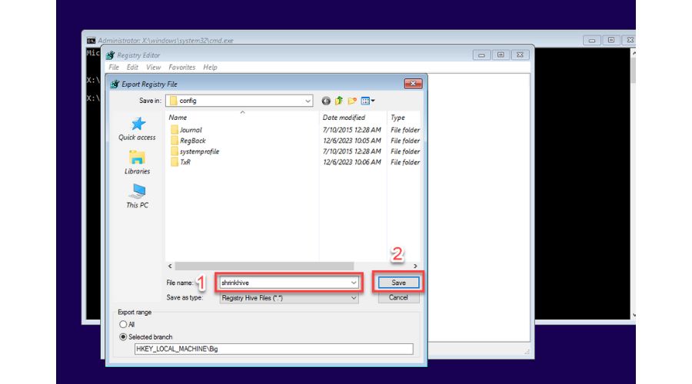Select the Selected branch radio button
Viewport: 692px width, 384px height.
[x=123, y=337]
